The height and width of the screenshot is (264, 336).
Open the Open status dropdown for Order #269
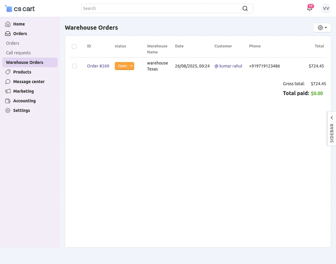[x=130, y=66]
